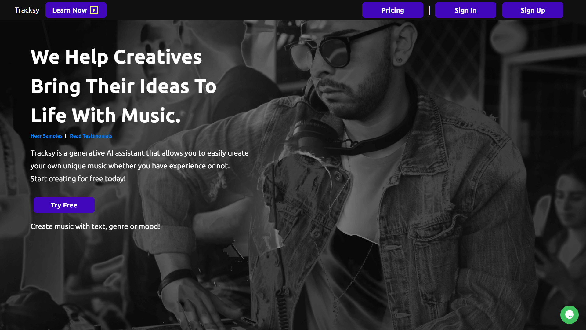
Task: Click the play icon in Learn Now
Action: click(x=94, y=10)
